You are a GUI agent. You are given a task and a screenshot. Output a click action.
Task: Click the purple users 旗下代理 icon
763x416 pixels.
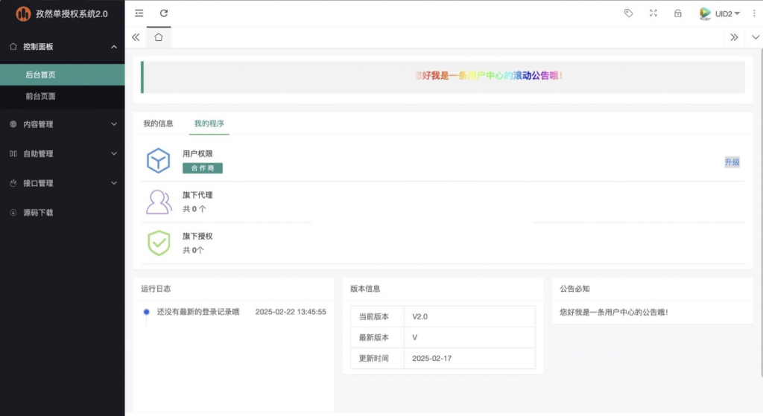(x=159, y=202)
